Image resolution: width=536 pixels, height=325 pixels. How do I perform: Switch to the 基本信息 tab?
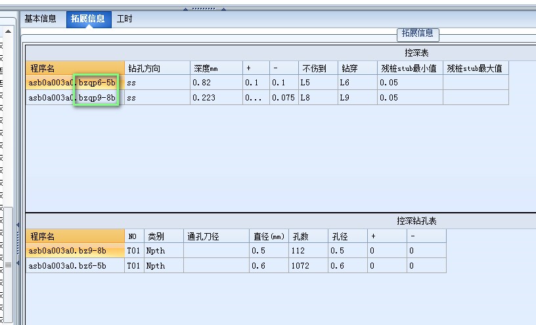pos(40,18)
